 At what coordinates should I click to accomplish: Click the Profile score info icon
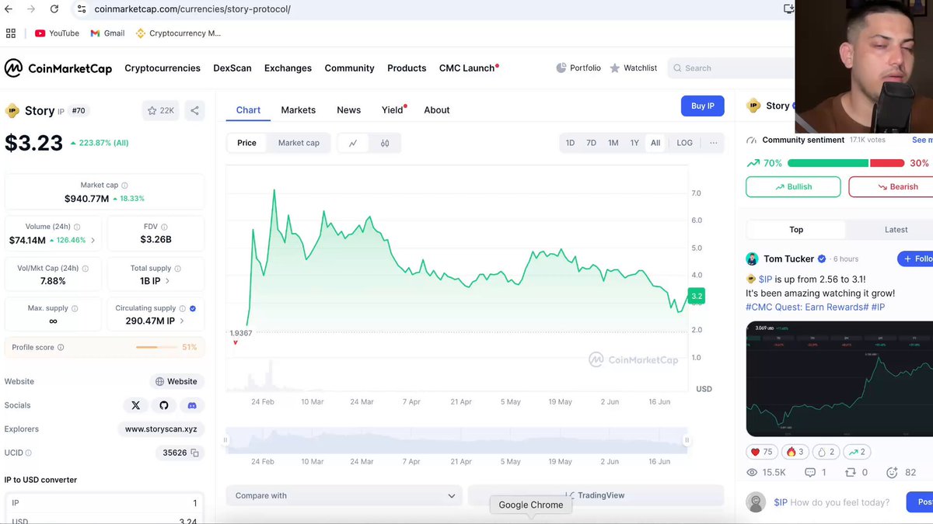(61, 348)
